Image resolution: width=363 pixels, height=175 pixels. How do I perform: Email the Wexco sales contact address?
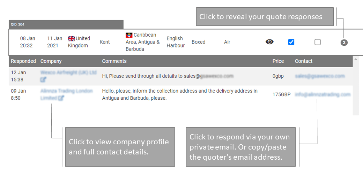(320, 76)
